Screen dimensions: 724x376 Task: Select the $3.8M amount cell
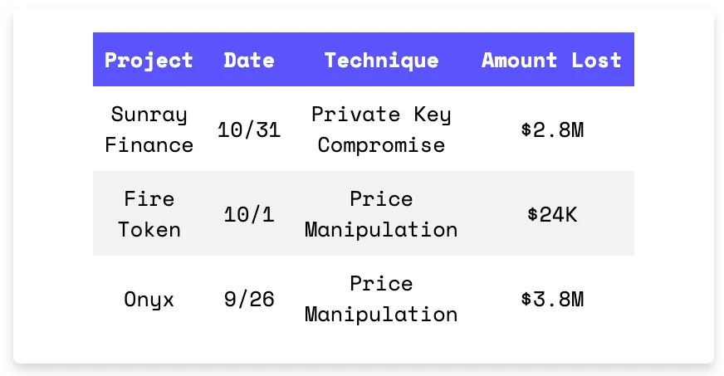[552, 299]
